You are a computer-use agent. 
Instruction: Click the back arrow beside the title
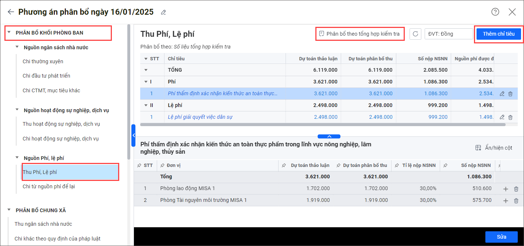coord(11,12)
